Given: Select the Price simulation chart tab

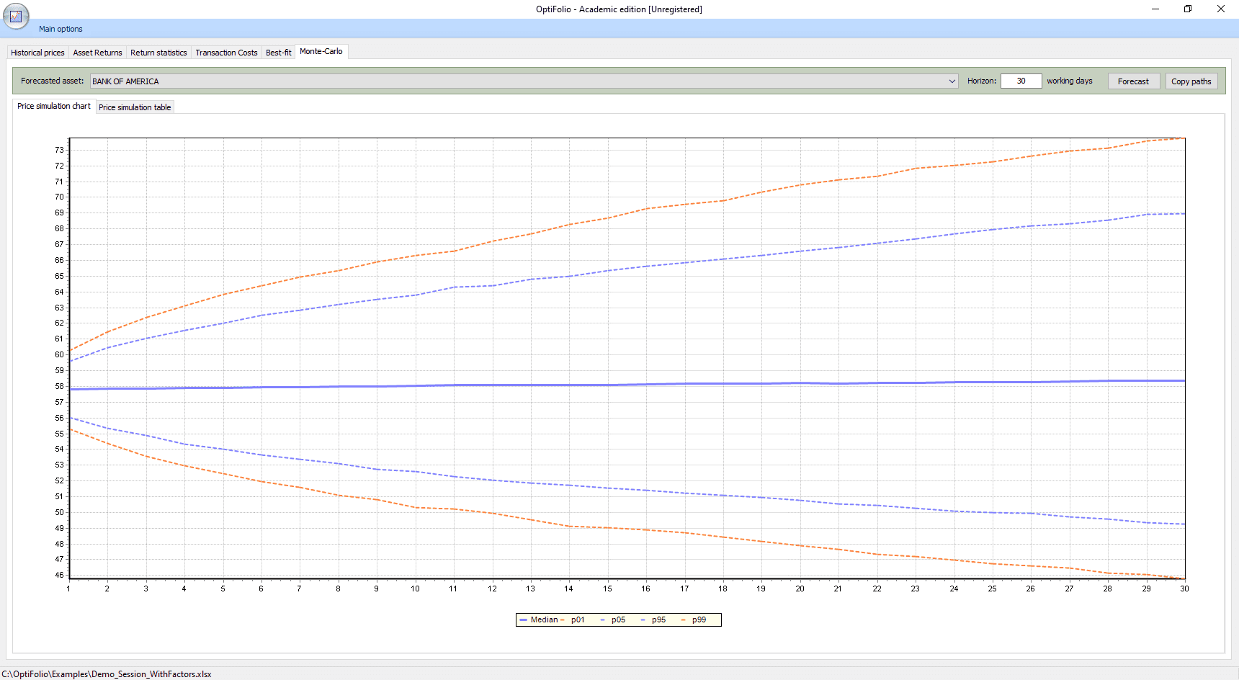Looking at the screenshot, I should click(x=54, y=106).
